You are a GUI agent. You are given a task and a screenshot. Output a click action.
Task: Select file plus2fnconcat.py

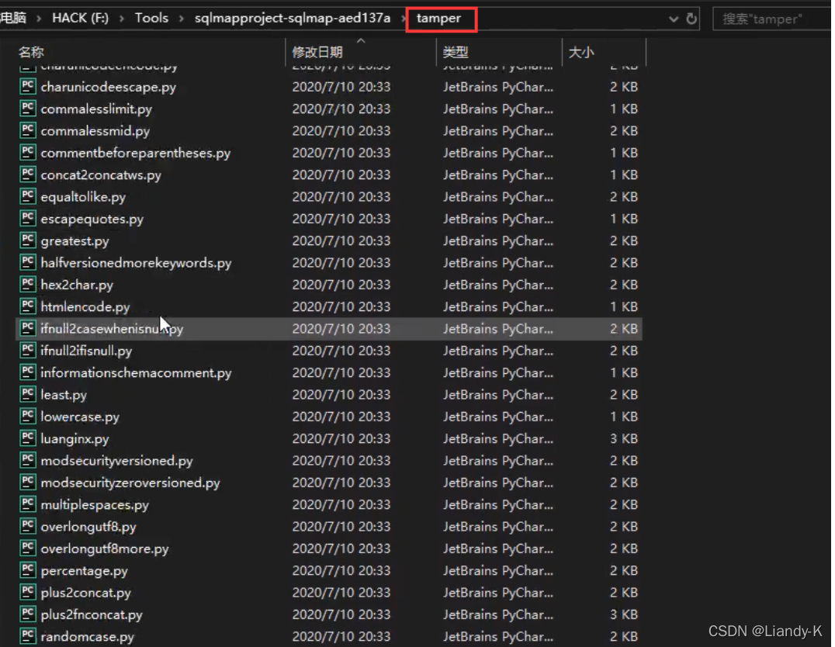(92, 614)
